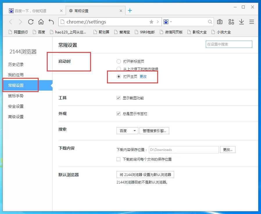Click the back navigation arrow

click(x=10, y=22)
